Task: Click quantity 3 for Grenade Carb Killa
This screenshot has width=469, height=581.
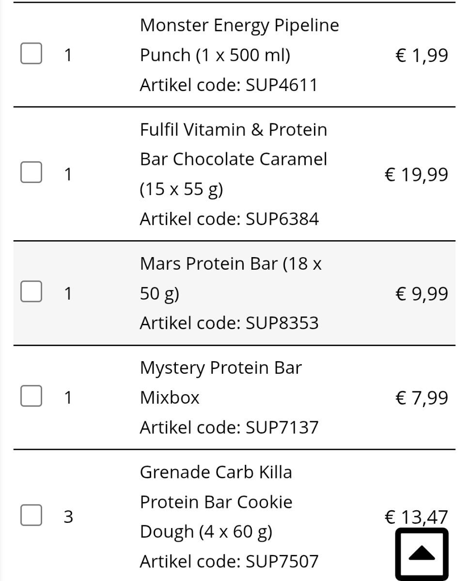Action: pyautogui.click(x=68, y=517)
